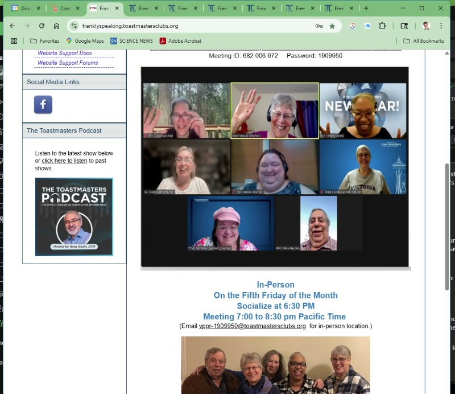Screen dimensions: 455x394
Task: Click 'On the Fifth Friday of the Month' heading
Action: pyautogui.click(x=276, y=295)
